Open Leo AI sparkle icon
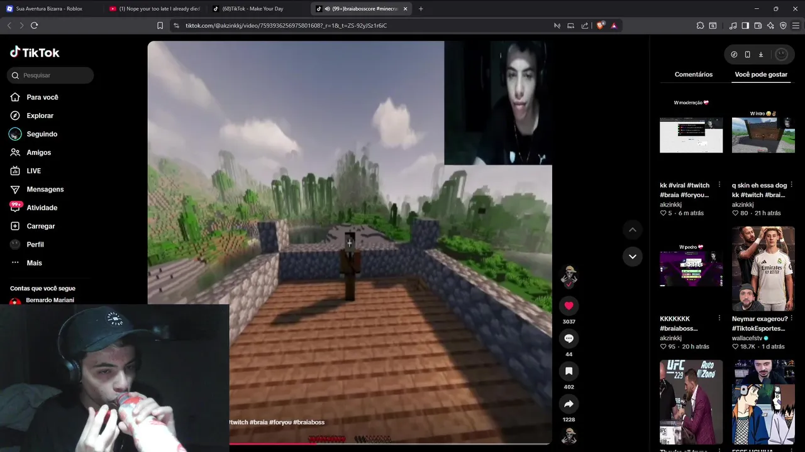Screen dimensions: 805x452 [x=770, y=26]
